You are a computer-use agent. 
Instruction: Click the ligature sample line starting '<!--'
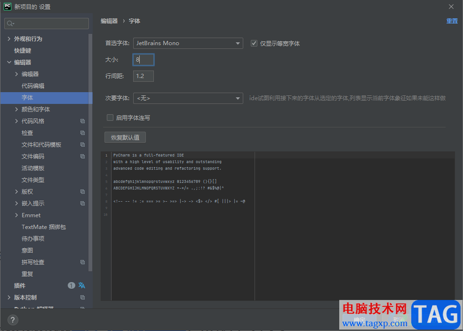179,202
